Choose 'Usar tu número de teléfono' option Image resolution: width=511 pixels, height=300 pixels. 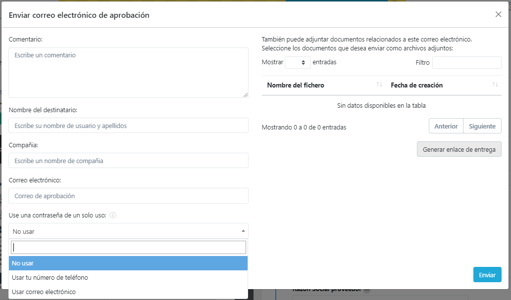pos(128,277)
